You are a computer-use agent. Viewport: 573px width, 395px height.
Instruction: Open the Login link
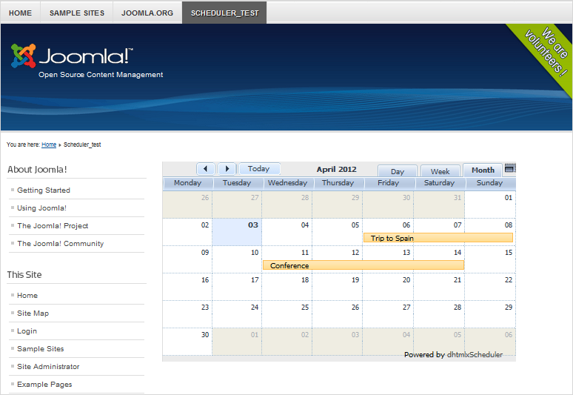click(27, 331)
